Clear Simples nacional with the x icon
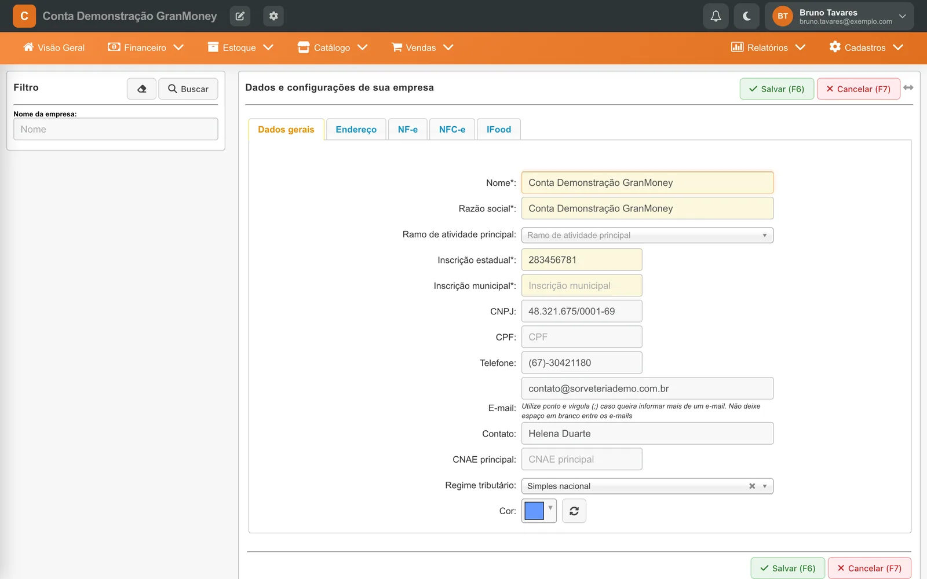This screenshot has width=927, height=579. (752, 486)
